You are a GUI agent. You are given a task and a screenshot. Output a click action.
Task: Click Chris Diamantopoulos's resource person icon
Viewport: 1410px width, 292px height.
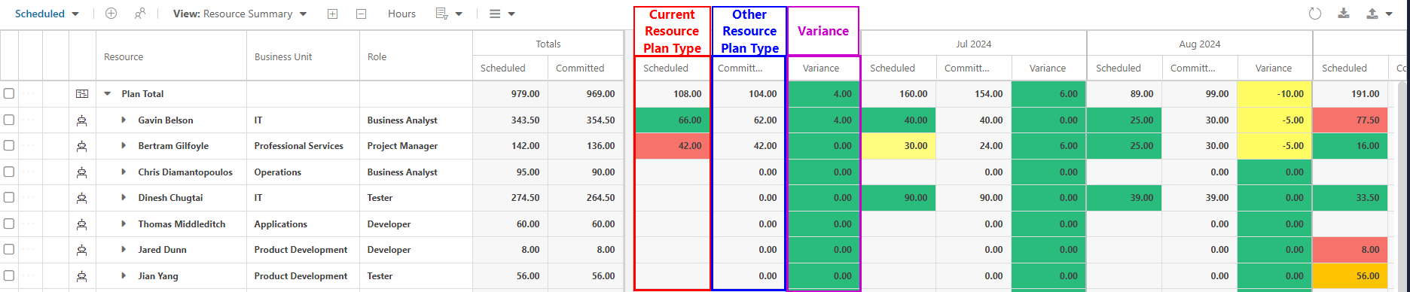[x=82, y=172]
